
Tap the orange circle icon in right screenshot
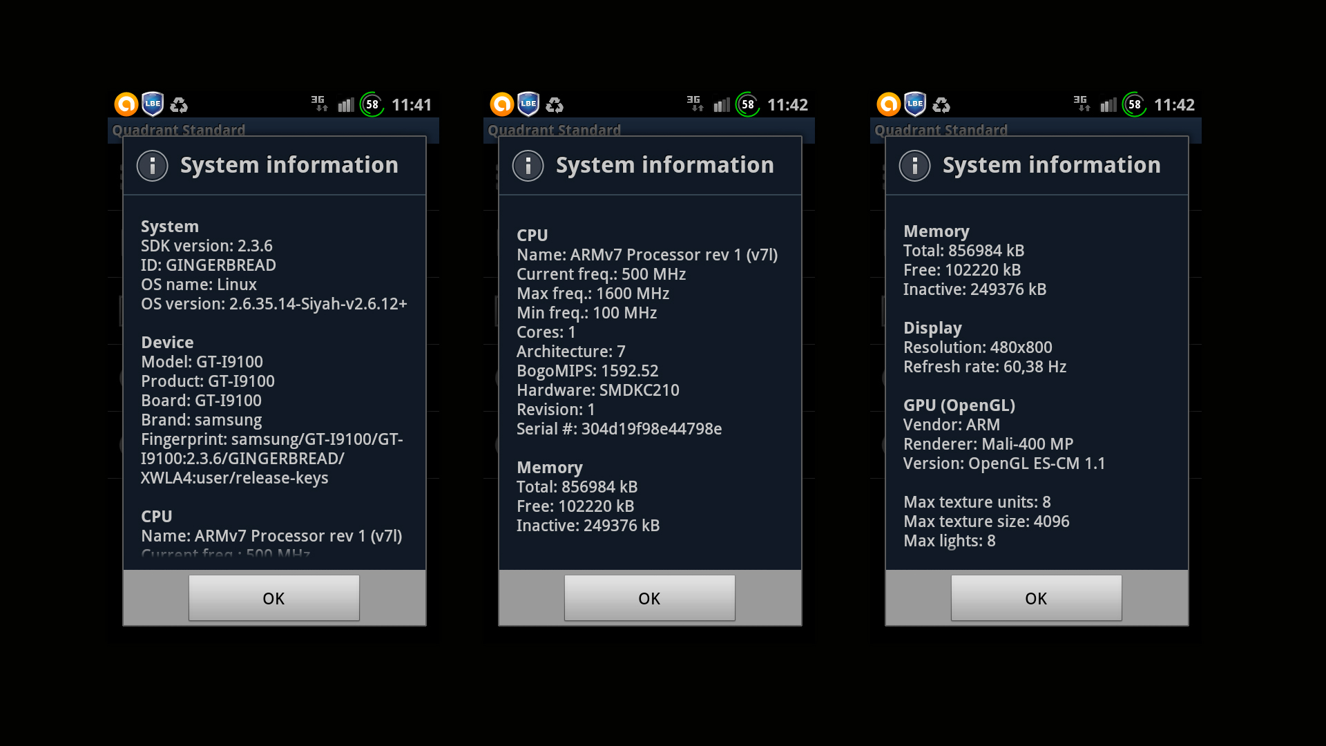click(x=889, y=104)
